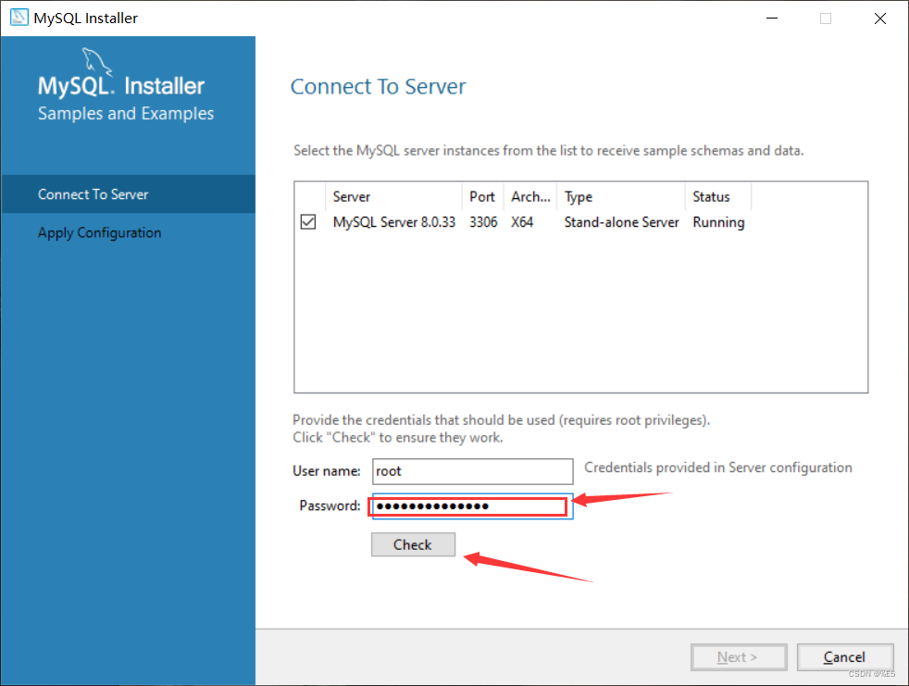Image resolution: width=909 pixels, height=686 pixels.
Task: Focus the Password input field
Action: tap(472, 506)
